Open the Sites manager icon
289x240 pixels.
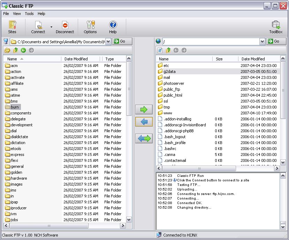pos(12,27)
